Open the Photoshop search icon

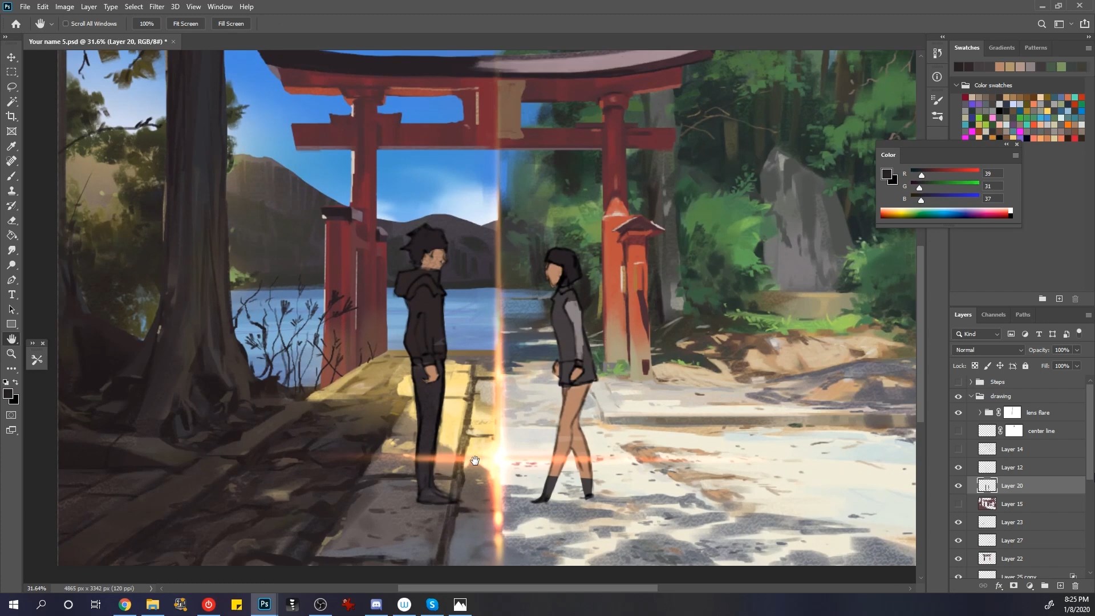(x=1041, y=24)
